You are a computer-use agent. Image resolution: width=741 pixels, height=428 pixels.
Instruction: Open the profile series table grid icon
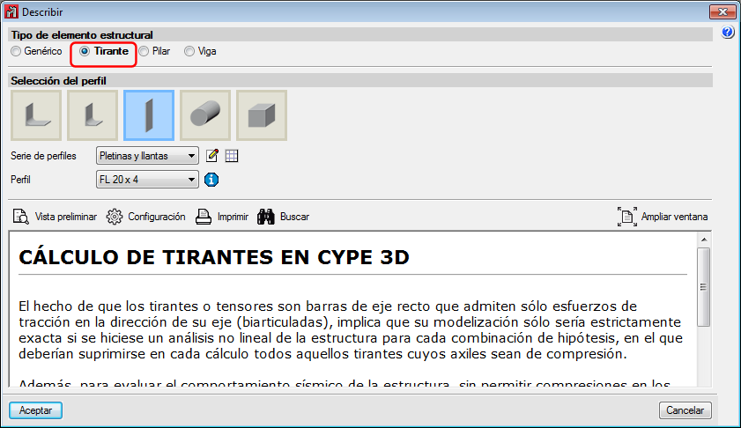tap(232, 155)
